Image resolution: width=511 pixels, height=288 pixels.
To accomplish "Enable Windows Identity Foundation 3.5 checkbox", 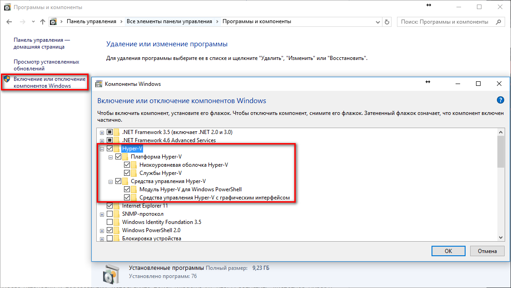I will click(110, 222).
